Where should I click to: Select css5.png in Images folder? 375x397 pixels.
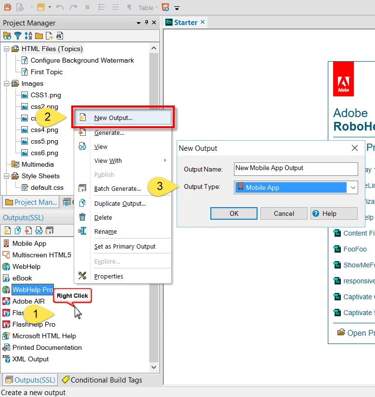tap(44, 141)
